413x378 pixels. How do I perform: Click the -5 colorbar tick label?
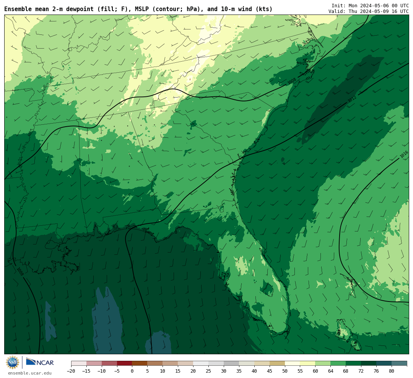[x=117, y=371]
